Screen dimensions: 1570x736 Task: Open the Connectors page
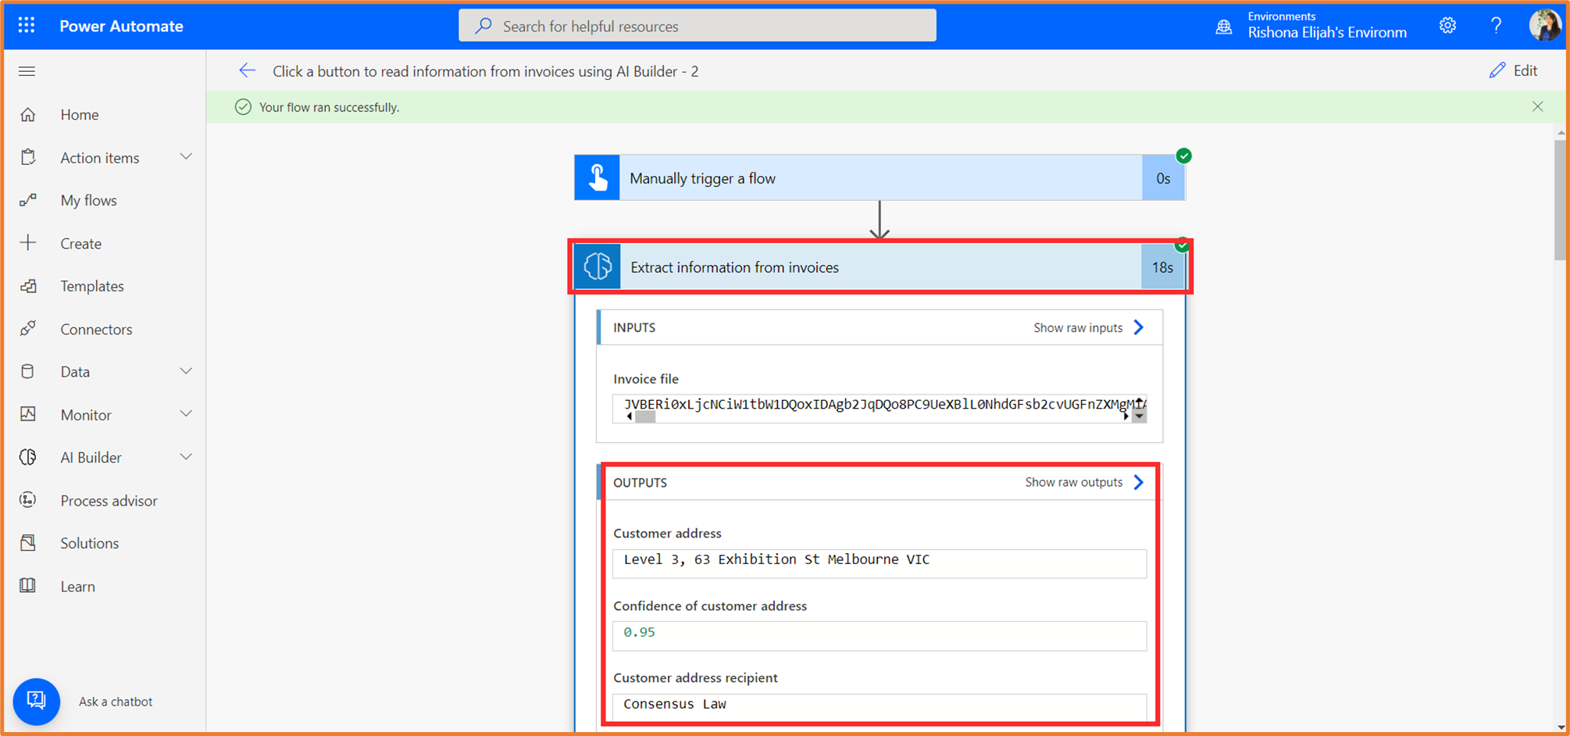96,329
